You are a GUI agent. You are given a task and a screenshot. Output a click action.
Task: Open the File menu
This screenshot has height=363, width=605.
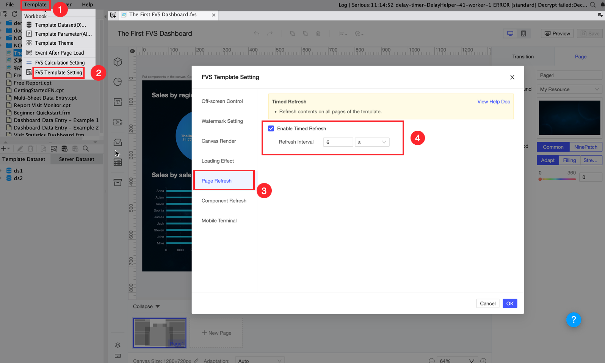pos(10,5)
